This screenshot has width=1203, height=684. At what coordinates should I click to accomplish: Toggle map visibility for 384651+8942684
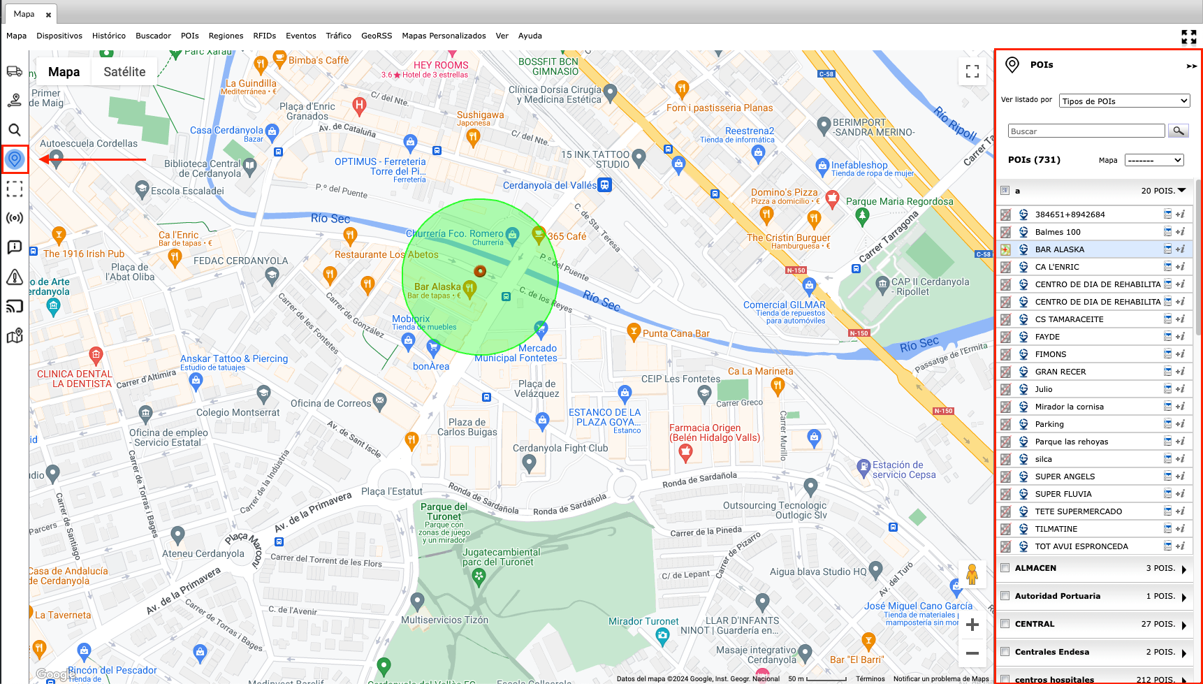click(1005, 214)
